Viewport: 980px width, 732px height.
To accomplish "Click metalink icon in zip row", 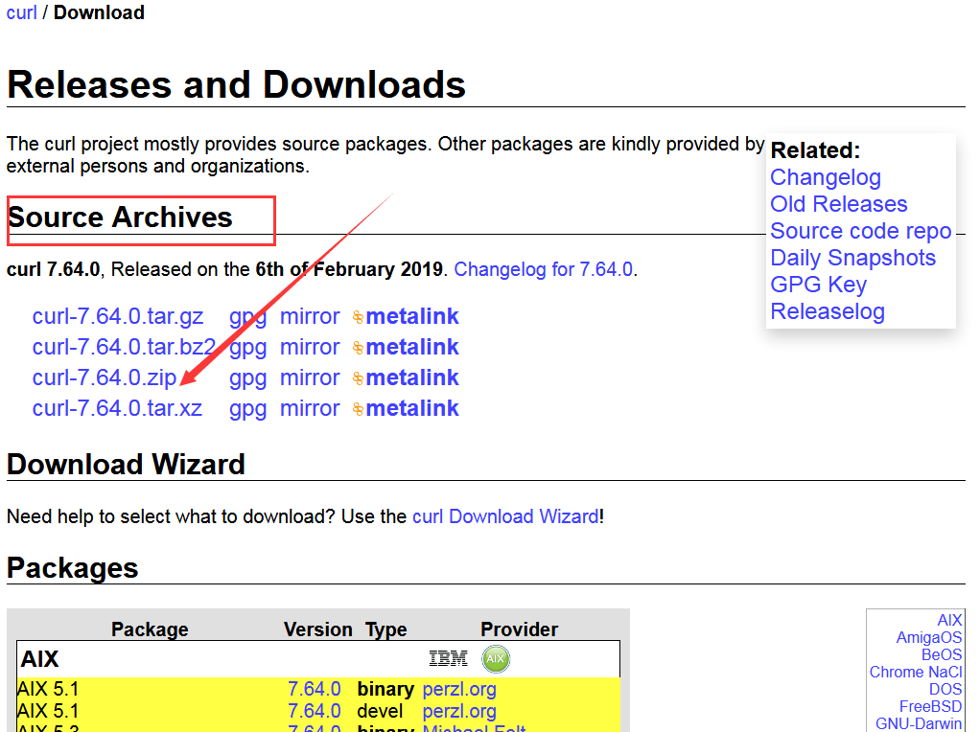I will pos(358,377).
